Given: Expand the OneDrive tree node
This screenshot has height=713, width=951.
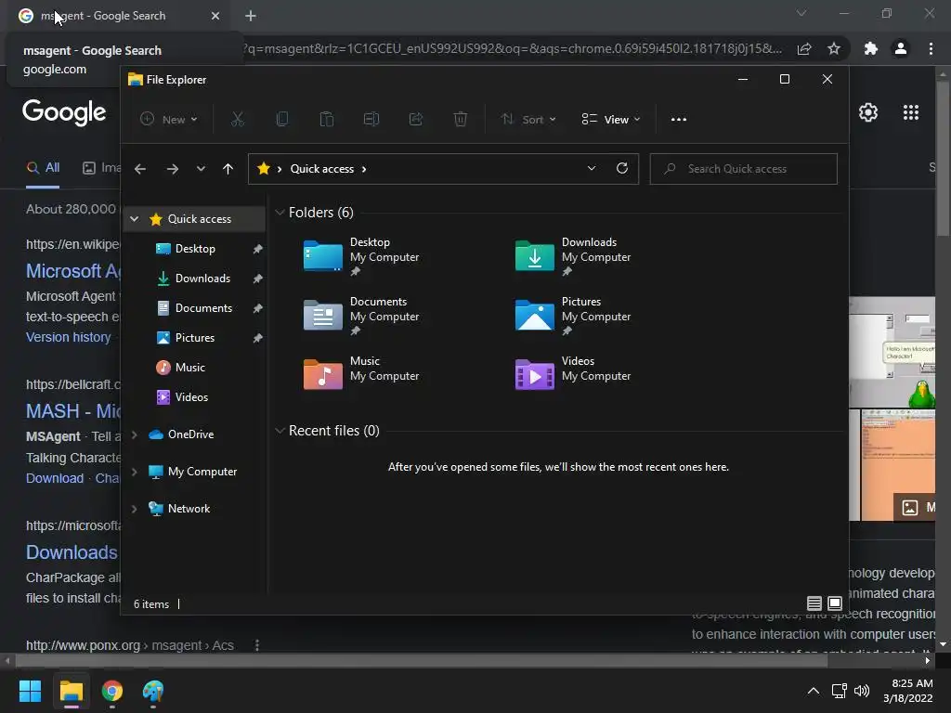Looking at the screenshot, I should 135,434.
